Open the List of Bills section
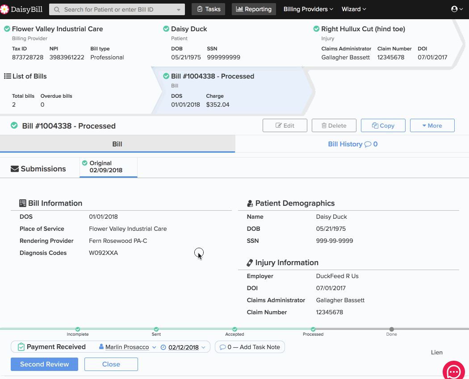Screen dimensions: 469x379 [x=29, y=76]
